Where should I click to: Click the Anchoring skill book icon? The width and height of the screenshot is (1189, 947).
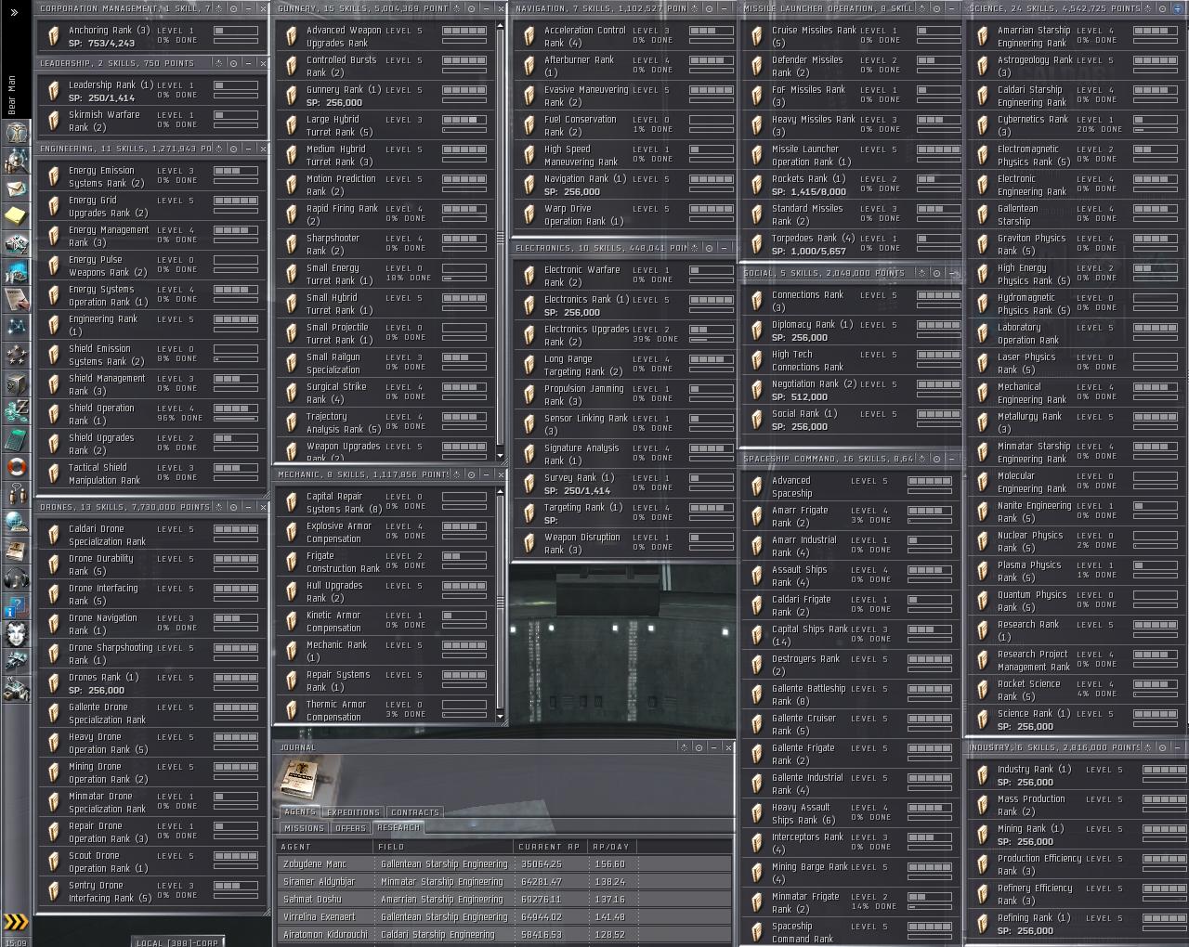(53, 36)
